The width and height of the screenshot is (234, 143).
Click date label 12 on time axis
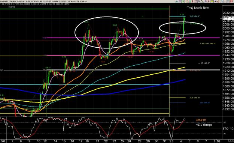pos(45,141)
